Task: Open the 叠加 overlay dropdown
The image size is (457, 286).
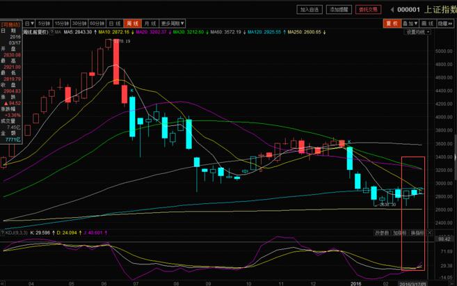Action: pyautogui.click(x=410, y=23)
